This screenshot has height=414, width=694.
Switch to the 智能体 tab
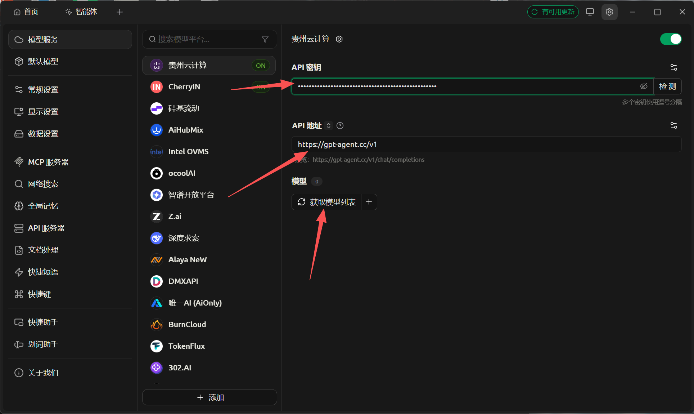click(81, 12)
